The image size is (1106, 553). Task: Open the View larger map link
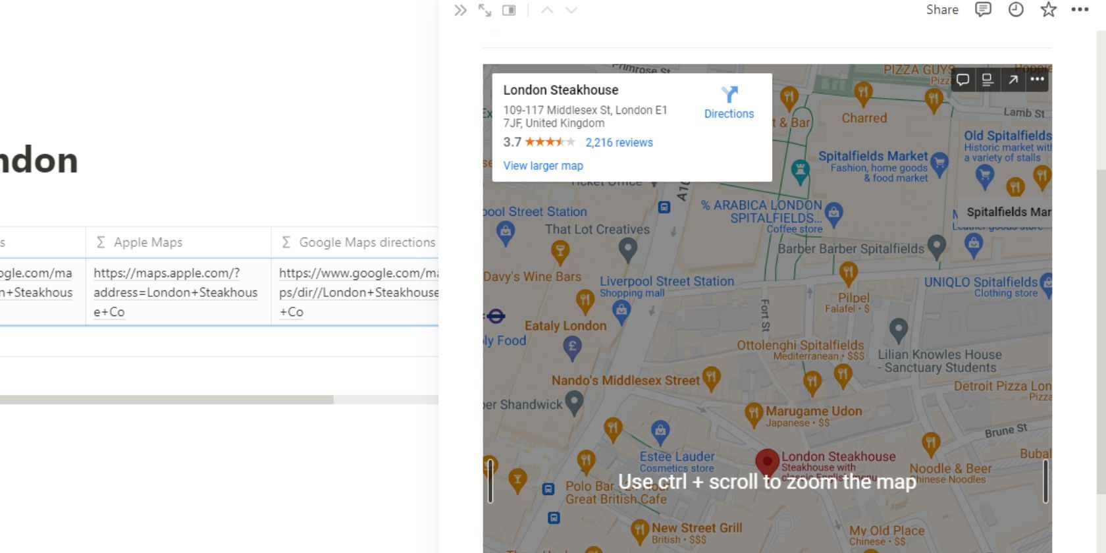tap(543, 166)
